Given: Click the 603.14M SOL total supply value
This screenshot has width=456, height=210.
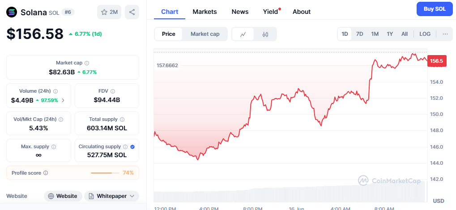Looking at the screenshot, I should [107, 128].
